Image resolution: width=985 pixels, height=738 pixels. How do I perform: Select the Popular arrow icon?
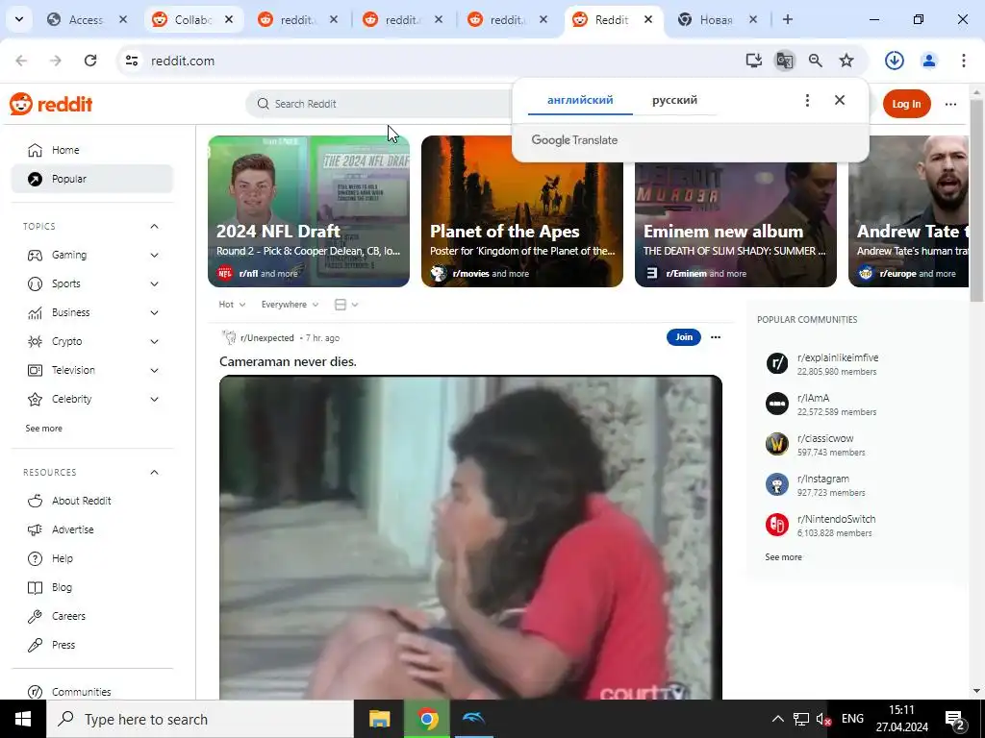(36, 179)
